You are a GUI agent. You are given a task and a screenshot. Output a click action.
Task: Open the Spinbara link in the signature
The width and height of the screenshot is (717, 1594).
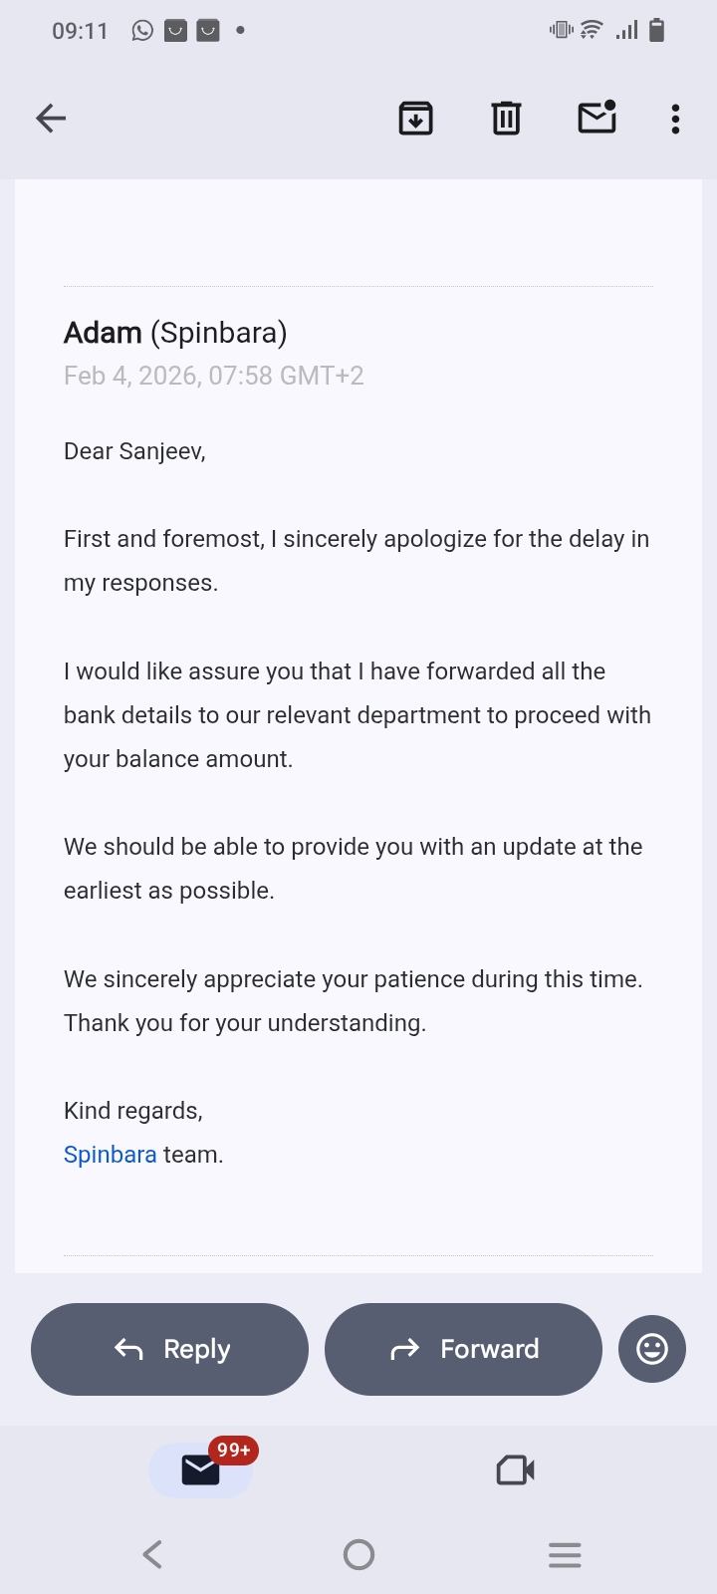click(x=110, y=1155)
